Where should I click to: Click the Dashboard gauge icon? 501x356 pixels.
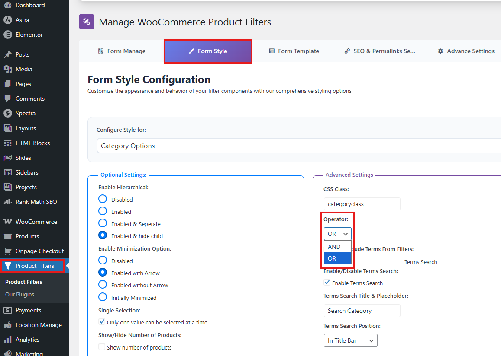tap(8, 5)
